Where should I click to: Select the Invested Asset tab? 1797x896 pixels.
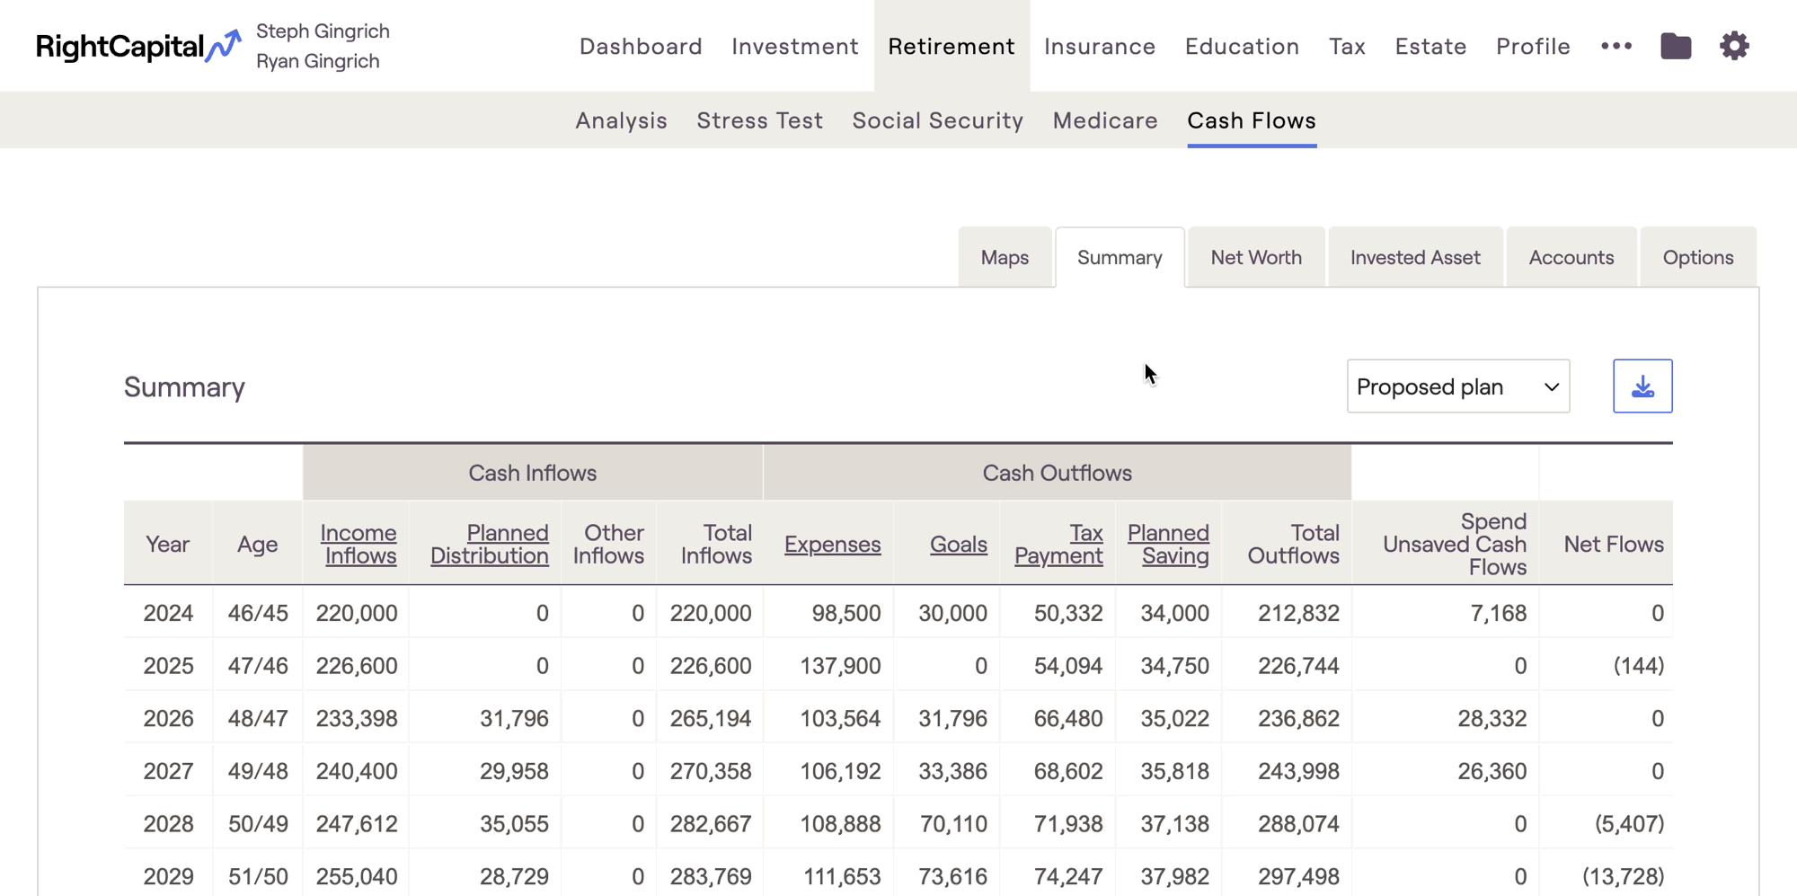pyautogui.click(x=1414, y=258)
